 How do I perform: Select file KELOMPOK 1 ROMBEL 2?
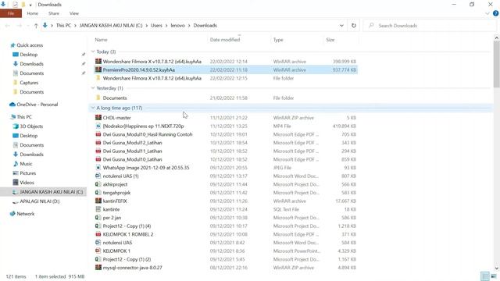coord(128,234)
